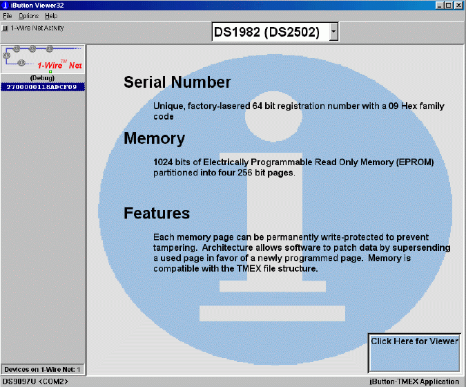
Task: Maximize the iButton Viewer32 window
Action: tap(449, 6)
